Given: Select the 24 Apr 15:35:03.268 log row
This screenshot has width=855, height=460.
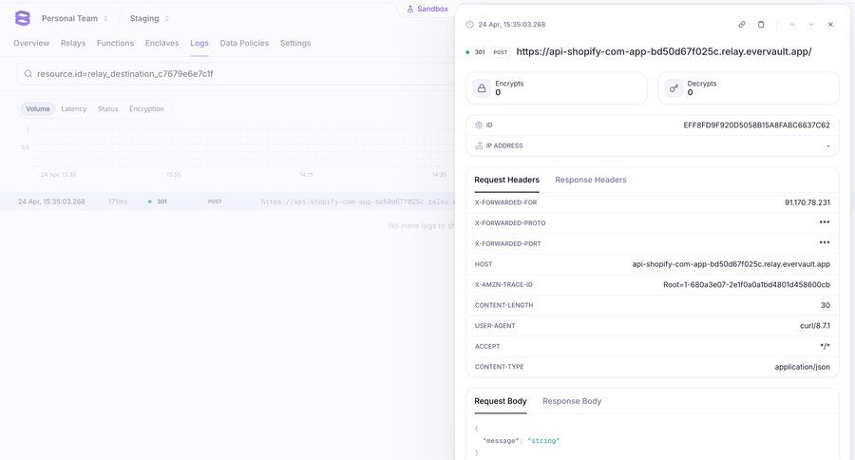Looking at the screenshot, I should tap(227, 201).
